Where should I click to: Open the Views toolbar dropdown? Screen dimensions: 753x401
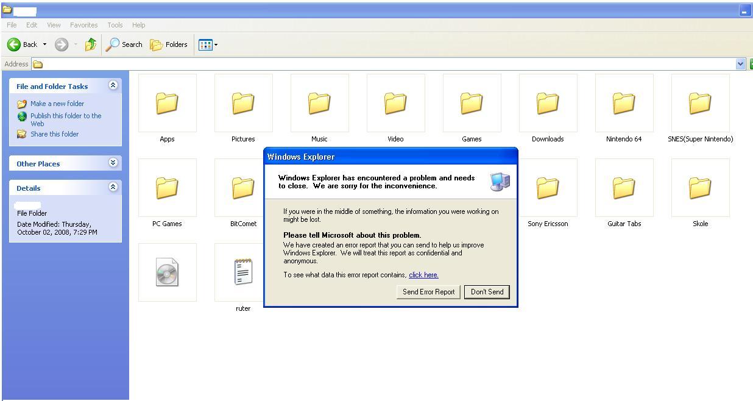(x=208, y=44)
